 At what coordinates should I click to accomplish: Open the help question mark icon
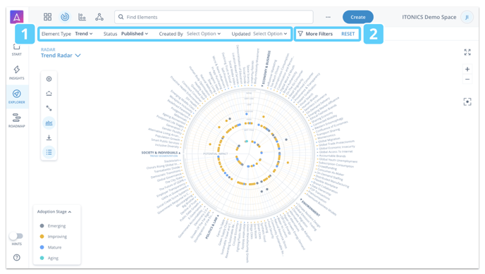click(17, 257)
